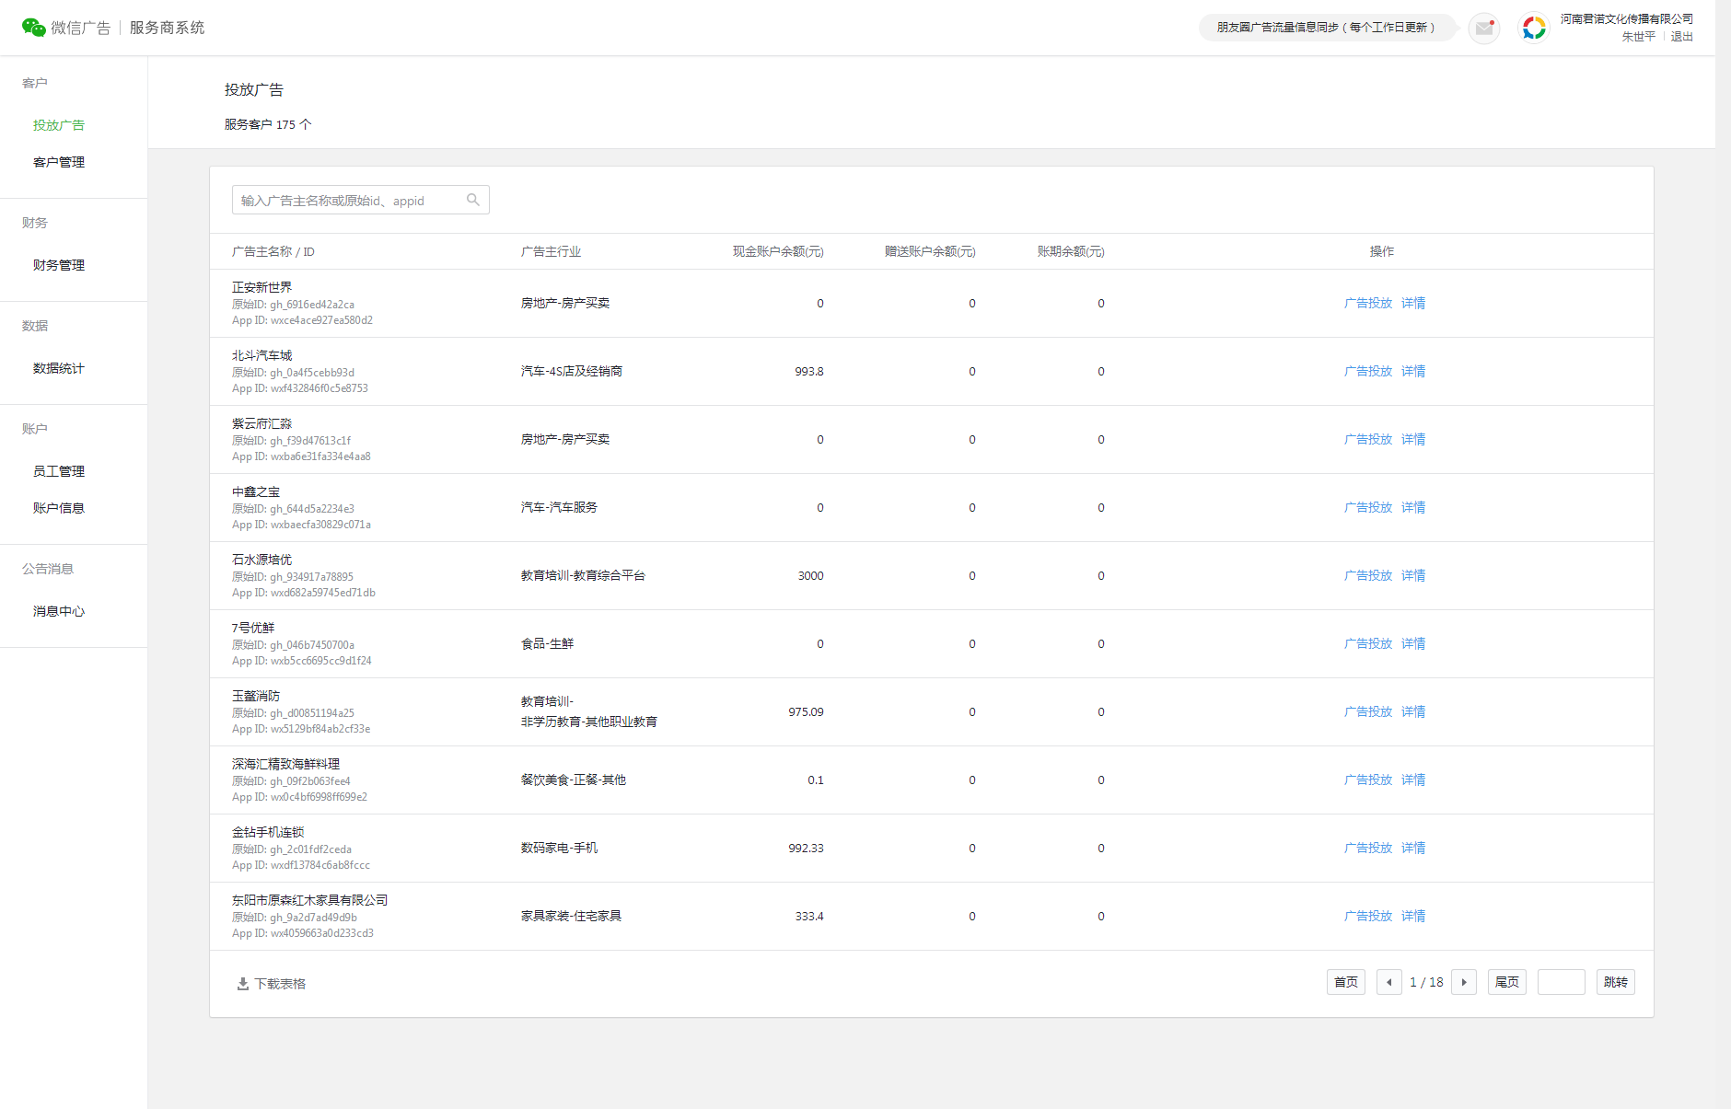Click the search magnifier icon
The height and width of the screenshot is (1109, 1731).
tap(473, 200)
